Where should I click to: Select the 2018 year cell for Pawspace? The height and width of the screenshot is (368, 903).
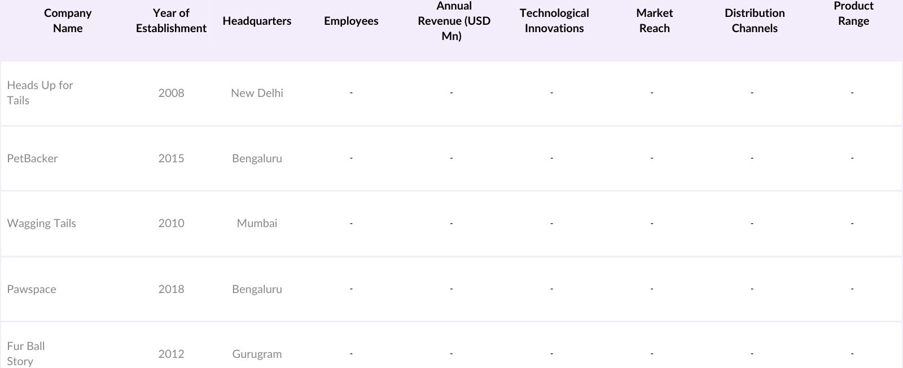tap(171, 289)
